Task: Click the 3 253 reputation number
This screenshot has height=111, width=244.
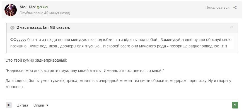Action: (44, 7)
